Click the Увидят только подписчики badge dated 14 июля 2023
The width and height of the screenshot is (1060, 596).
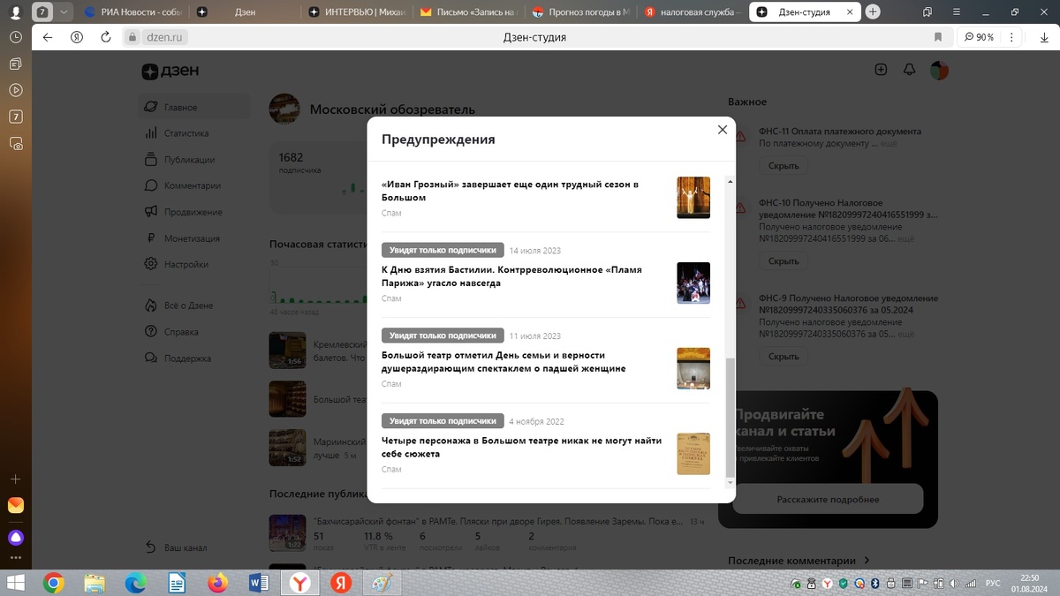click(443, 250)
